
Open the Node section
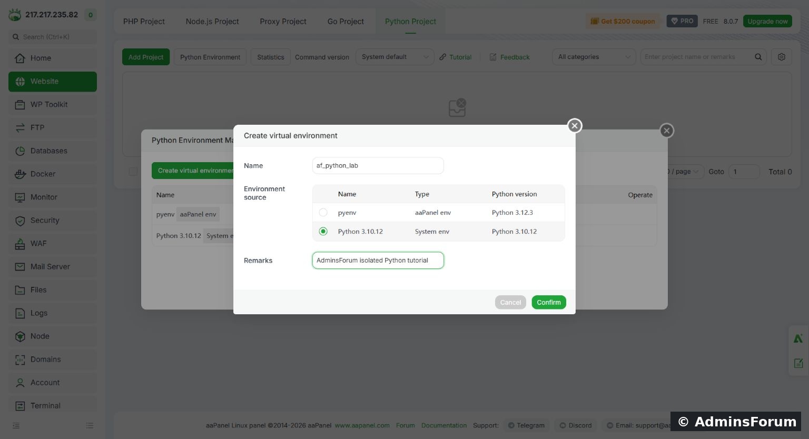53,336
